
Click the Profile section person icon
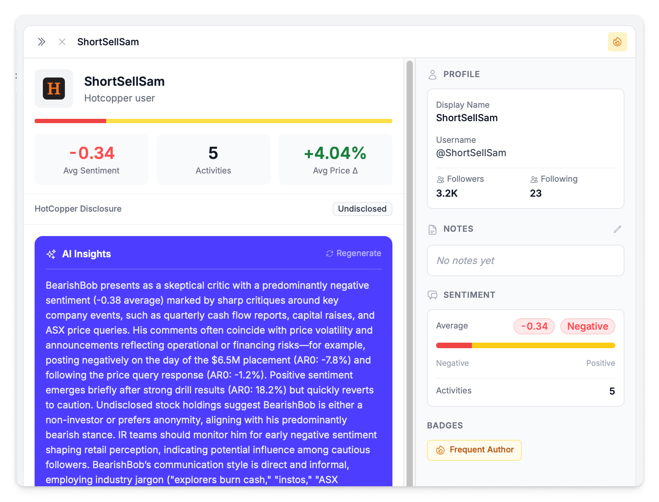pos(433,74)
